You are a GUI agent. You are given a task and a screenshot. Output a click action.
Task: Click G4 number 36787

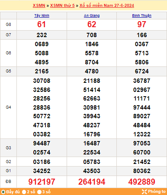[142, 81]
